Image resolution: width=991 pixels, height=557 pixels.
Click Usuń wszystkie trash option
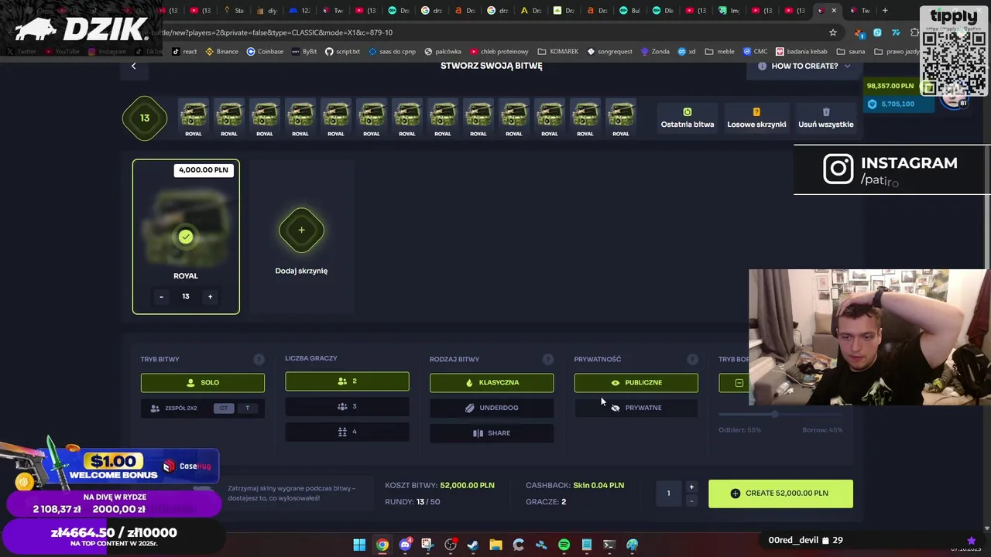pyautogui.click(x=826, y=118)
